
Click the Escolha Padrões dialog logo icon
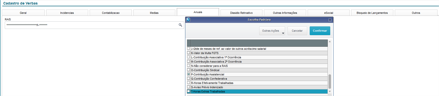tap(188, 20)
